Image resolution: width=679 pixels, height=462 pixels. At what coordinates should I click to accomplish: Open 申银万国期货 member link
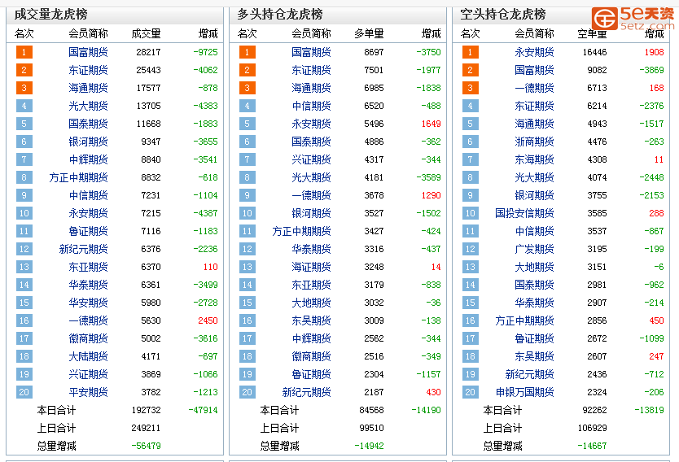[524, 392]
